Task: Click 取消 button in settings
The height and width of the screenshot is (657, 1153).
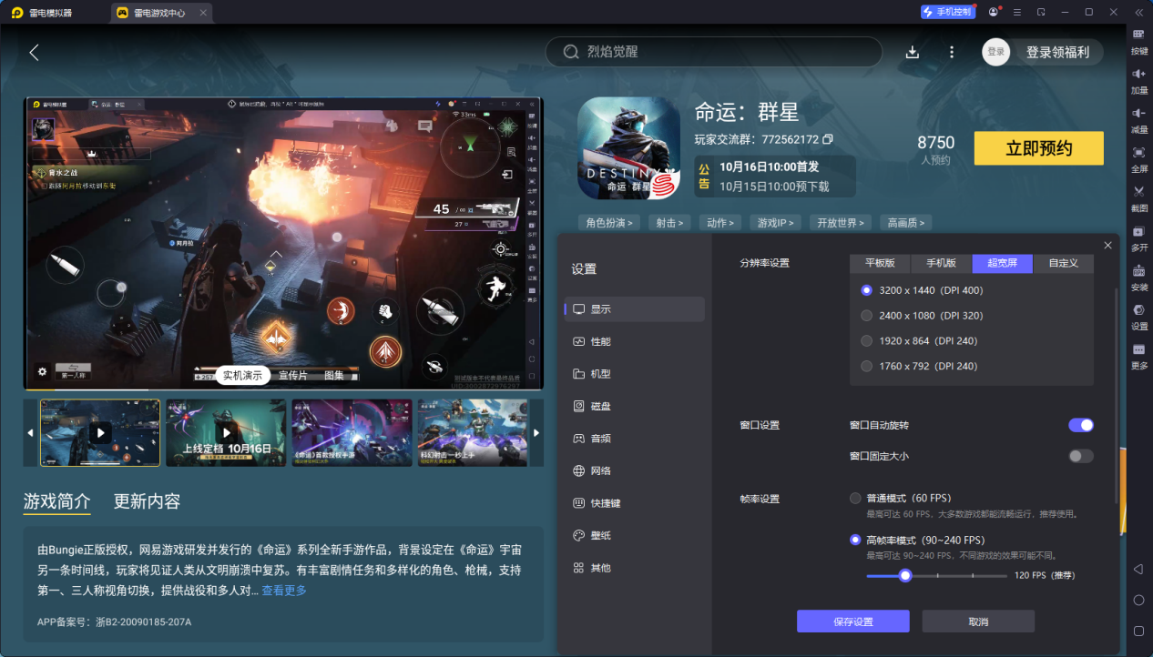Action: point(978,622)
